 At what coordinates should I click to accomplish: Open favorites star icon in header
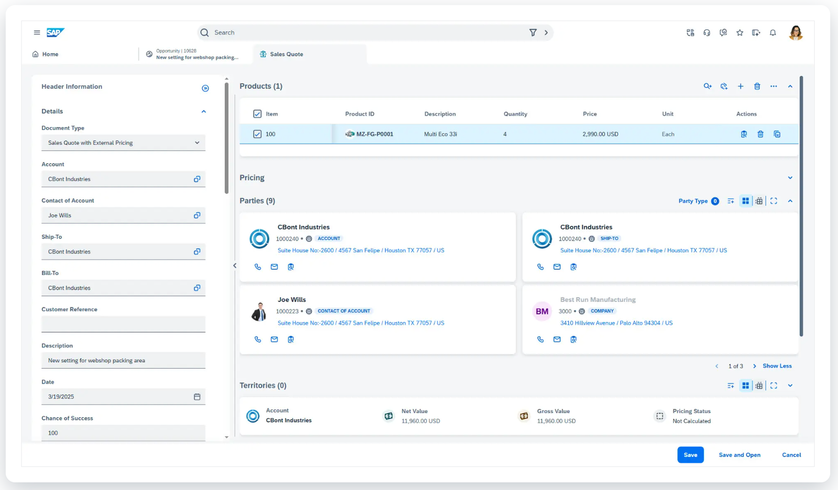(x=740, y=33)
